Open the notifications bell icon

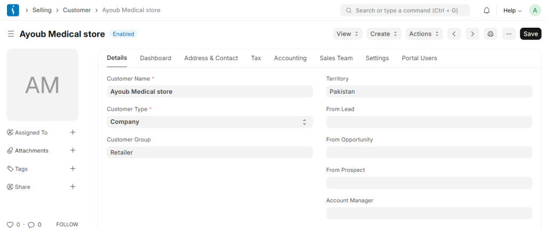[486, 11]
